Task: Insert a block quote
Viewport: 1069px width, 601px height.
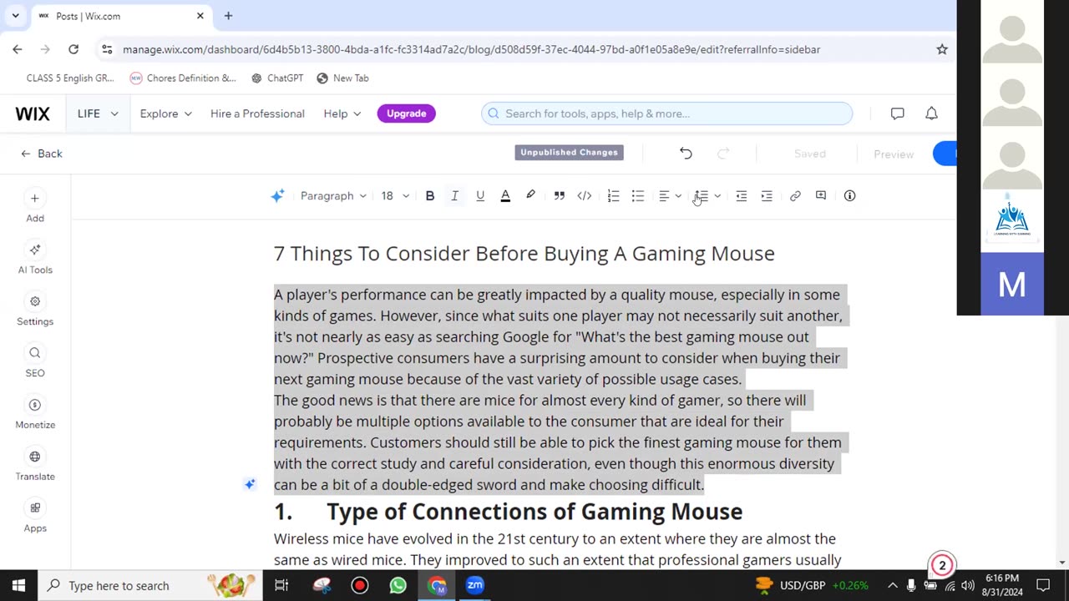Action: (559, 196)
